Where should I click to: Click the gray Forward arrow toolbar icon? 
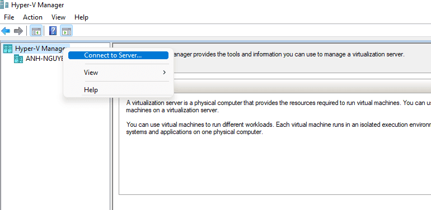(18, 31)
